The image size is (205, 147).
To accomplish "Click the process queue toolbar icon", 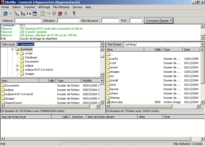I will click(x=48, y=14).
